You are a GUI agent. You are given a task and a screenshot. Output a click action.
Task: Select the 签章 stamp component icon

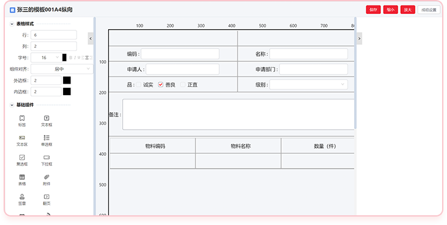click(22, 196)
